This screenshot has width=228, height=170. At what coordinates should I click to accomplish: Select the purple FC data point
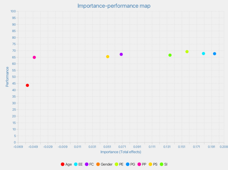(121, 54)
